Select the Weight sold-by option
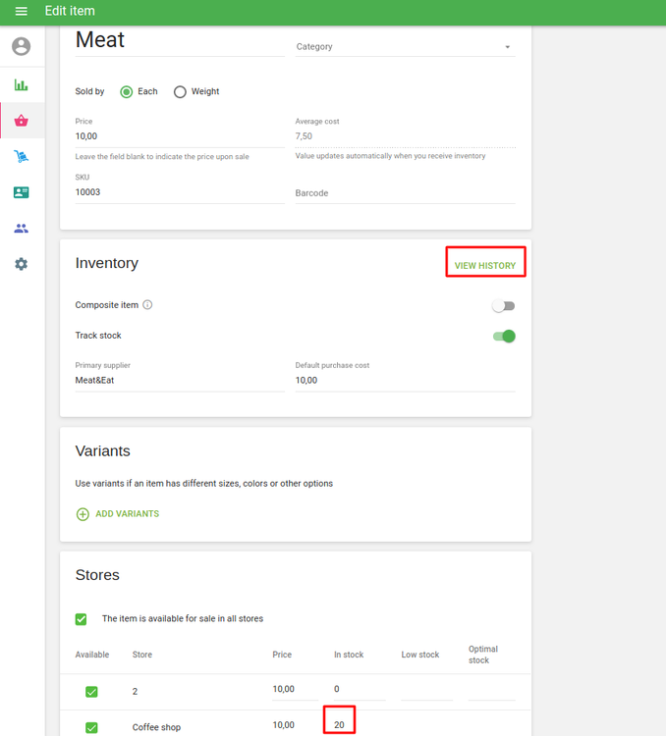 (x=180, y=92)
